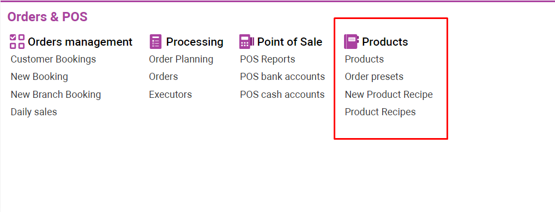Viewport: 555px width, 212px height.
Task: Click the Orders management checklist icon
Action: [17, 42]
